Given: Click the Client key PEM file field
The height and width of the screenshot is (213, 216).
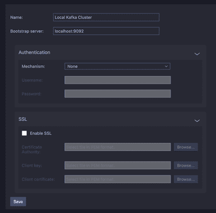Looking at the screenshot, I should tap(118, 166).
